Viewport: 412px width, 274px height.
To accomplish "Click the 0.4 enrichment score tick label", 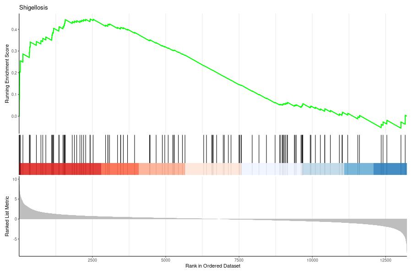I will [x=14, y=30].
